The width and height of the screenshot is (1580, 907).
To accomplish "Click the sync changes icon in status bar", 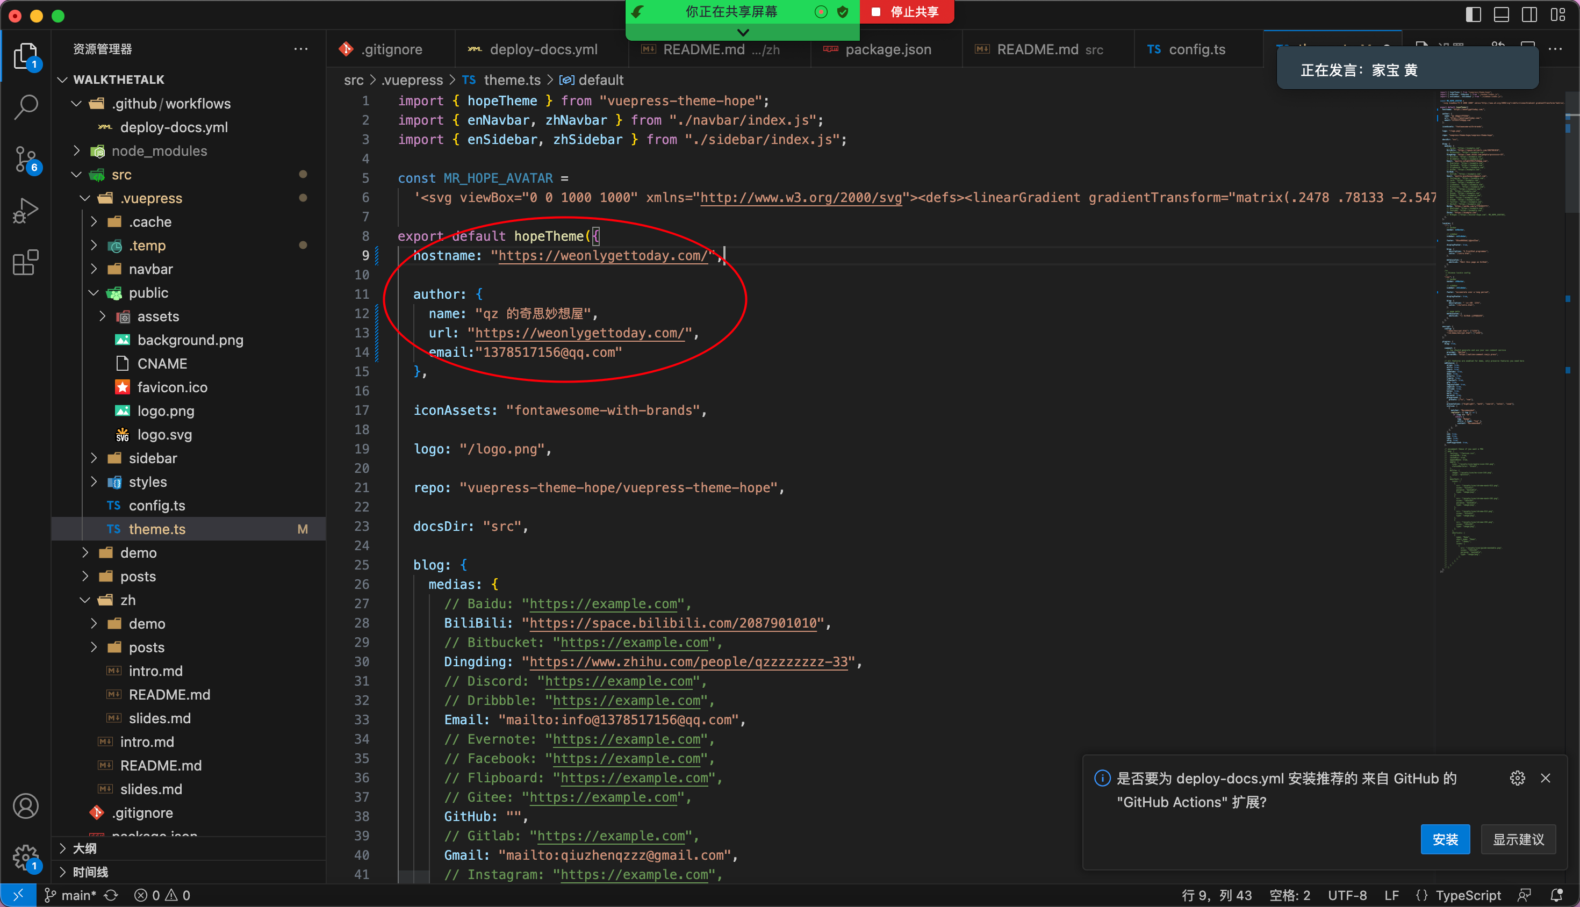I will (x=111, y=895).
